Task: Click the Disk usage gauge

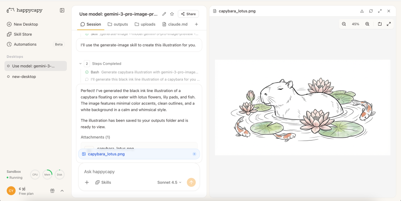Action: point(59,175)
